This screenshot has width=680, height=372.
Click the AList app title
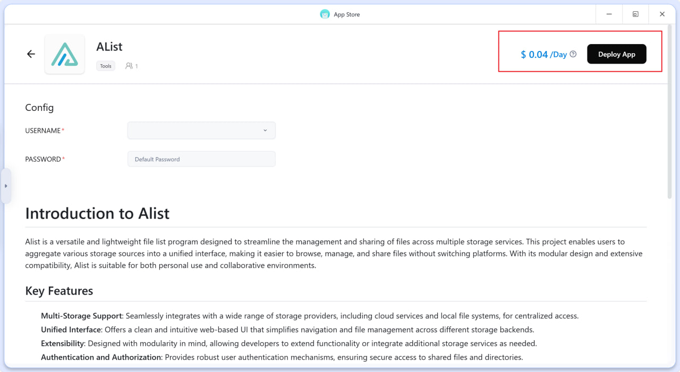pyautogui.click(x=109, y=47)
